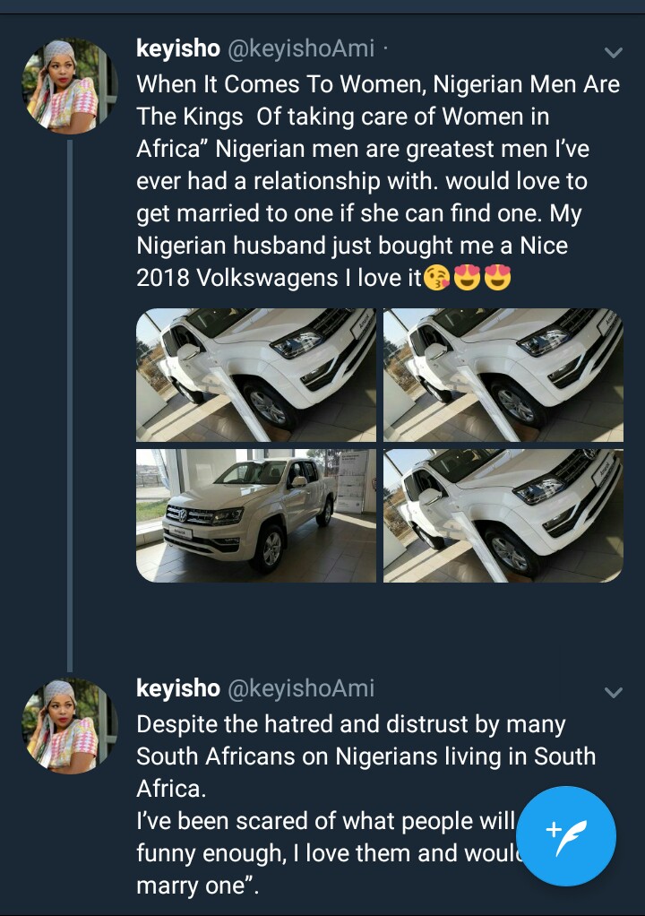The image size is (645, 916).
Task: Open keyisho's avatar on the second tweet
Action: pyautogui.click(x=69, y=726)
